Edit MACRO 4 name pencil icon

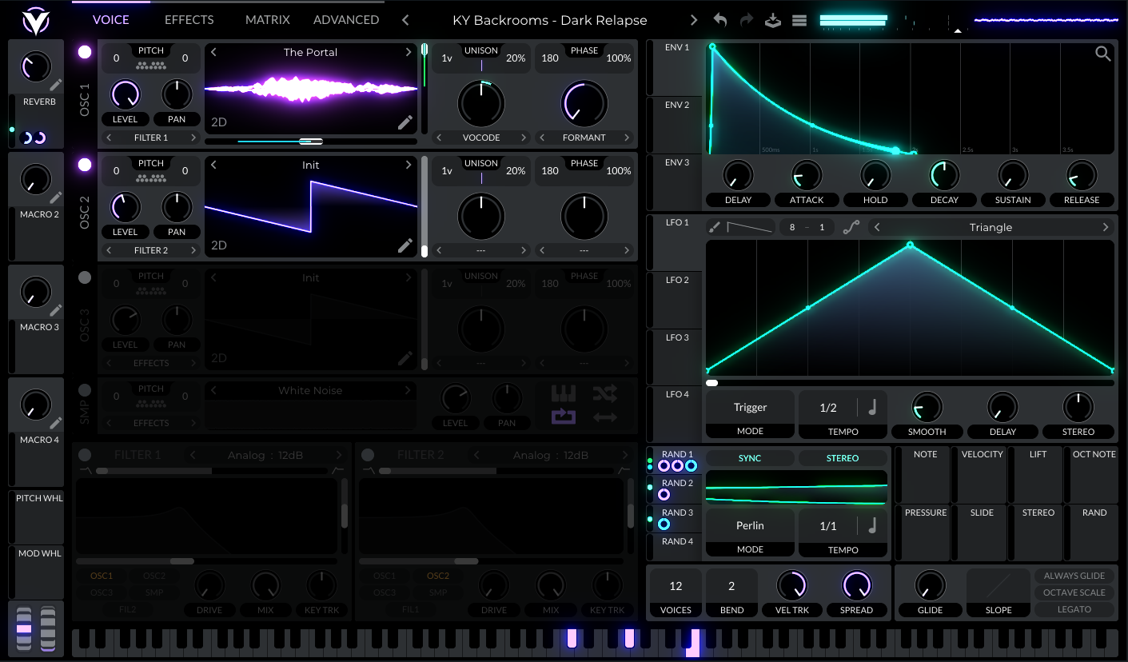coord(55,423)
